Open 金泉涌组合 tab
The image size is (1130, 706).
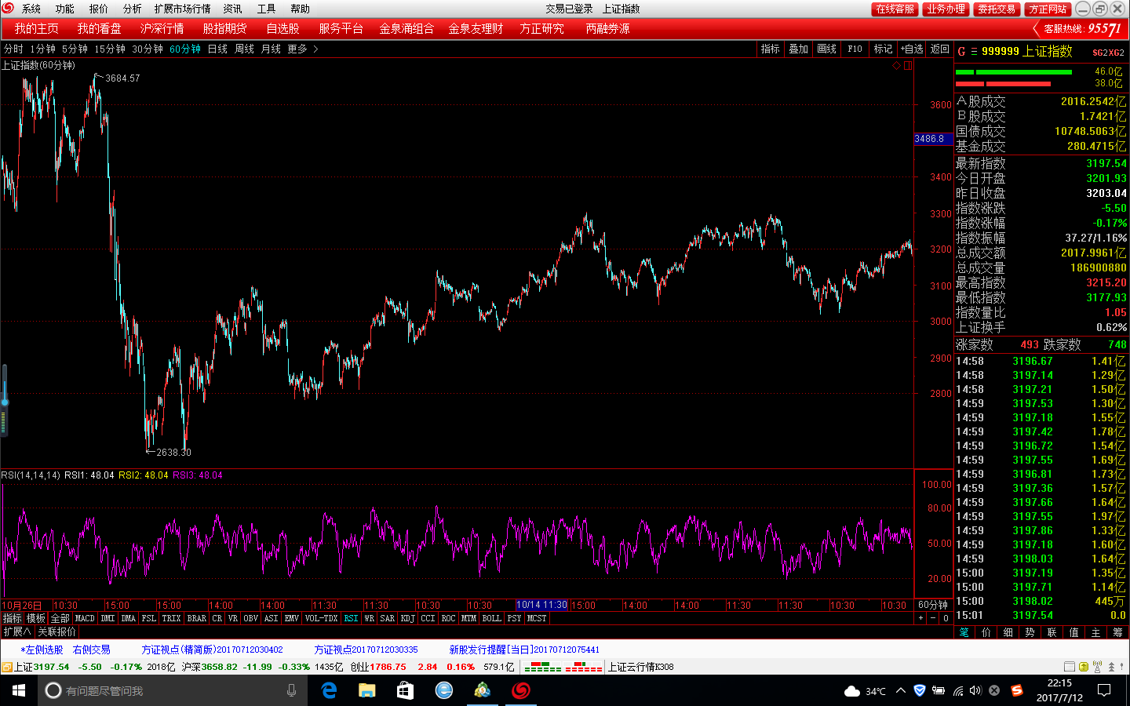[x=406, y=28]
